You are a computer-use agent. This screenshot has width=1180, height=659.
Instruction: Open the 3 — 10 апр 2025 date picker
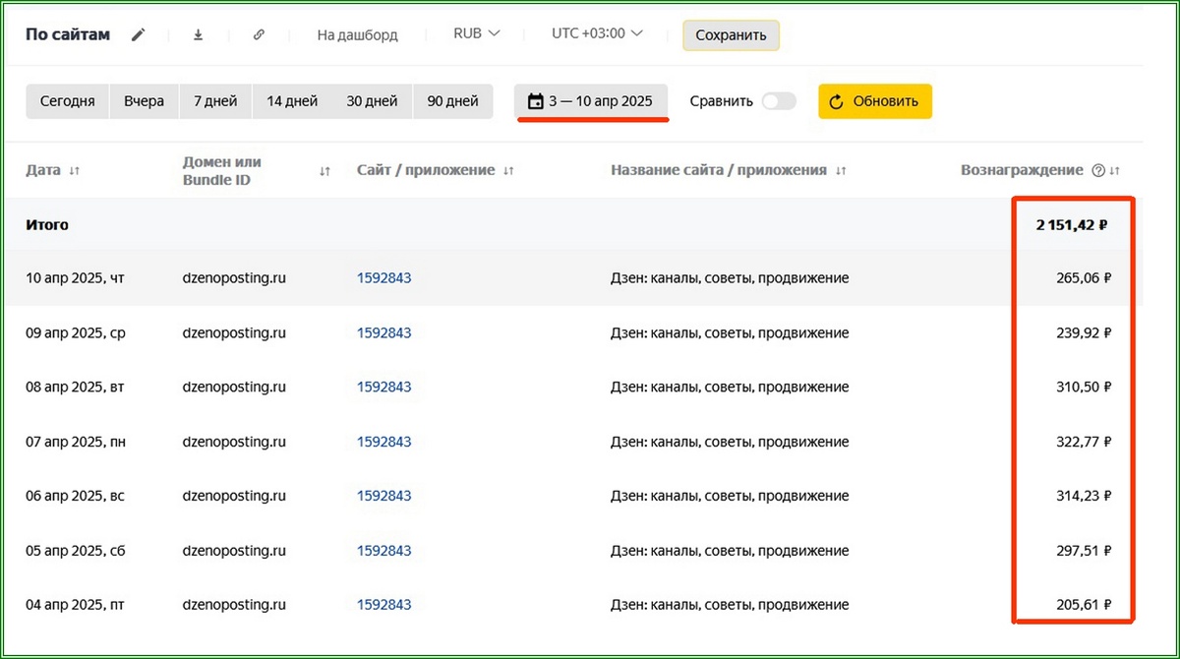point(590,101)
